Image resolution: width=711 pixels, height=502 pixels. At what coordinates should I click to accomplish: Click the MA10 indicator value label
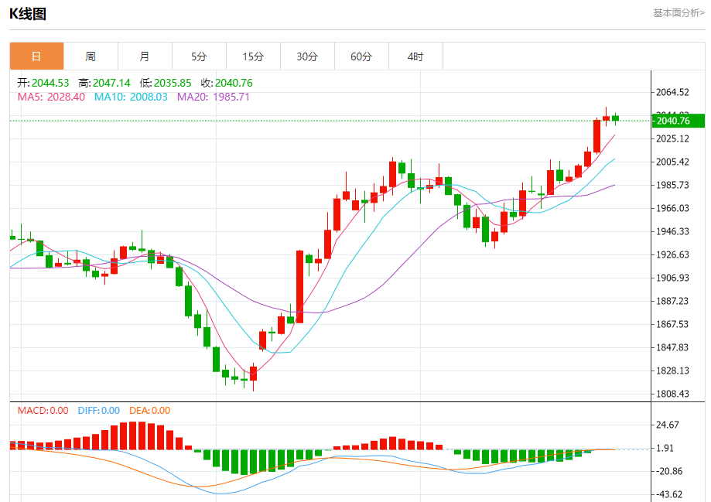pyautogui.click(x=131, y=97)
